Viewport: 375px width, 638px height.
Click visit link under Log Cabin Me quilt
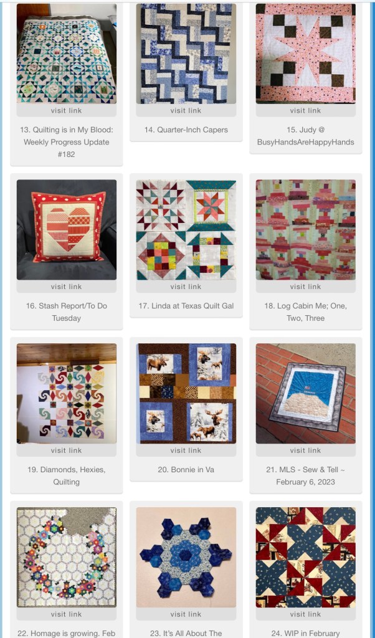click(305, 287)
